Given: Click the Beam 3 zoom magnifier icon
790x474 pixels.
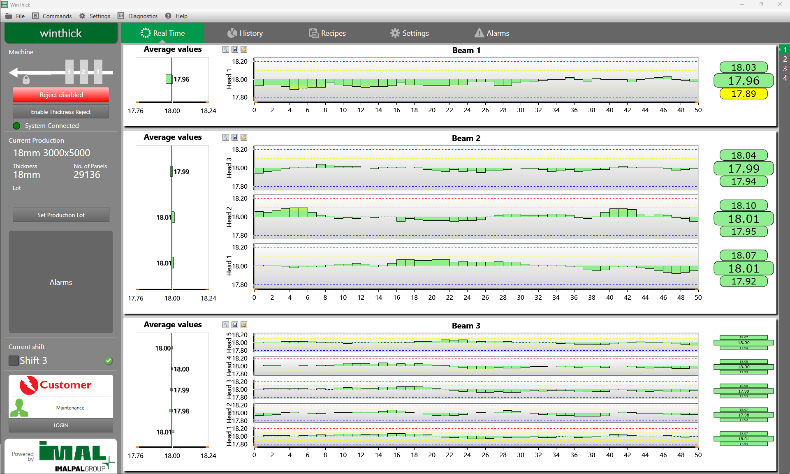Looking at the screenshot, I should point(226,325).
